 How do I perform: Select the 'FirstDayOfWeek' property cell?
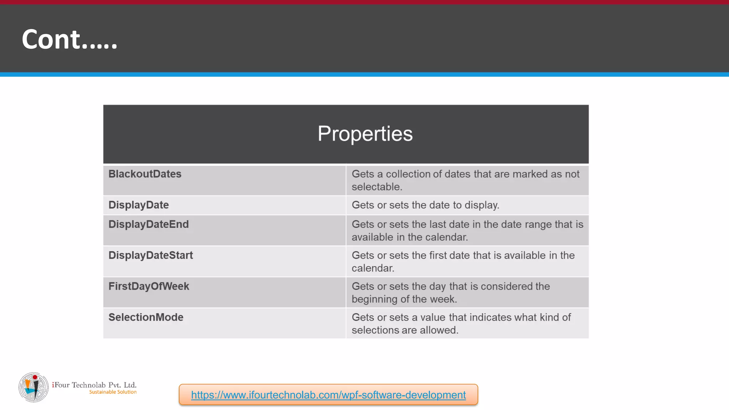coord(224,292)
